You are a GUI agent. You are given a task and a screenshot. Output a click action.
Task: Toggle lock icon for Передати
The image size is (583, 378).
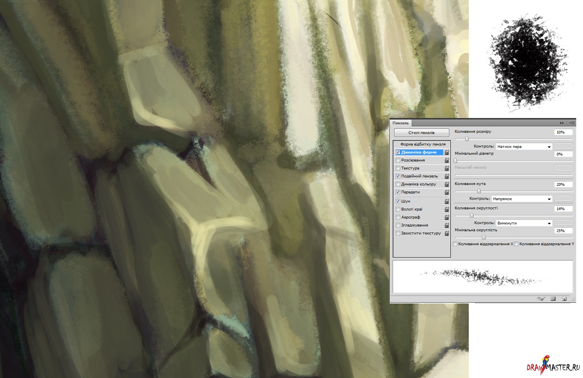pos(447,192)
